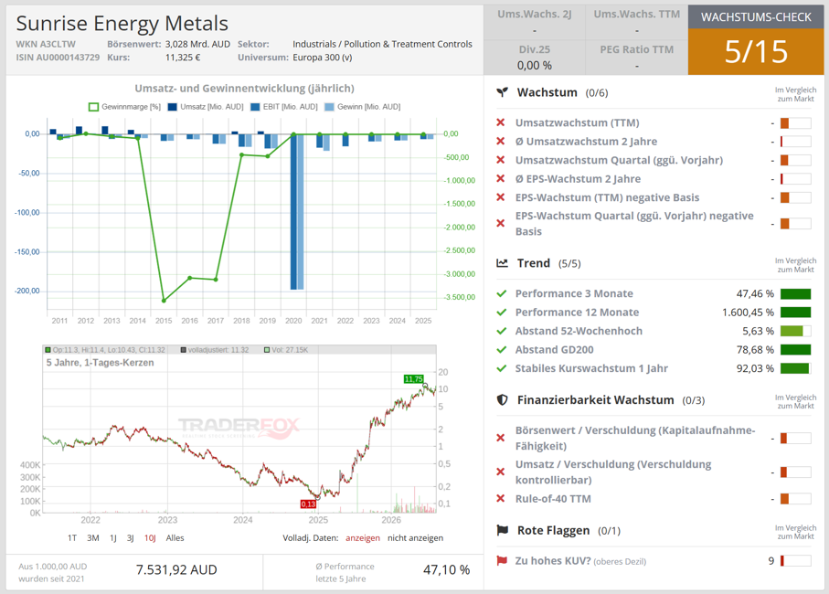
Task: Toggle Umsatz [Mio. AUD] legend entry
Action: (206, 107)
